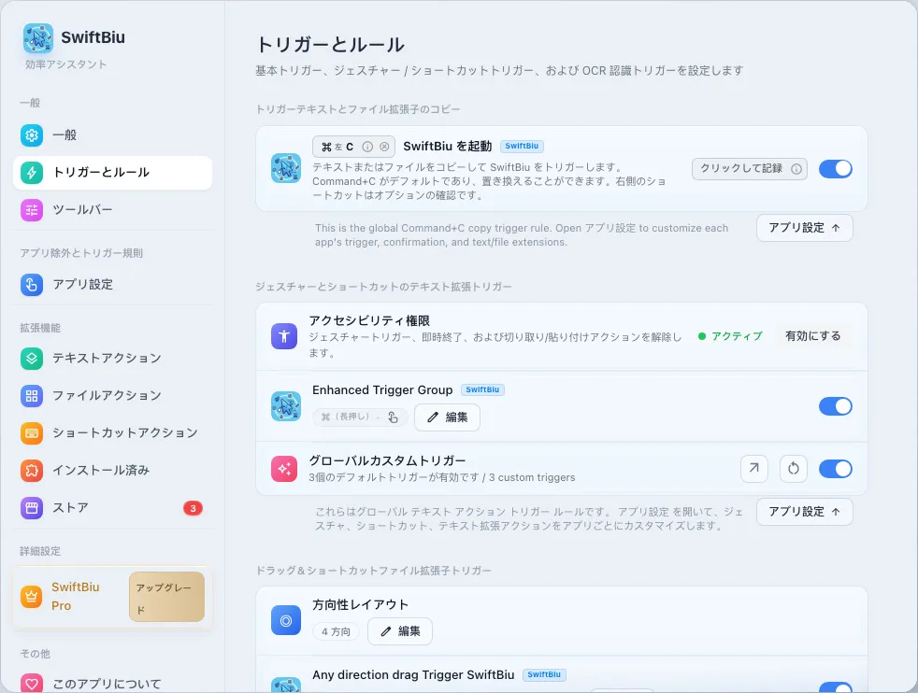Click the 方向性レイアウト blue icon

(286, 620)
